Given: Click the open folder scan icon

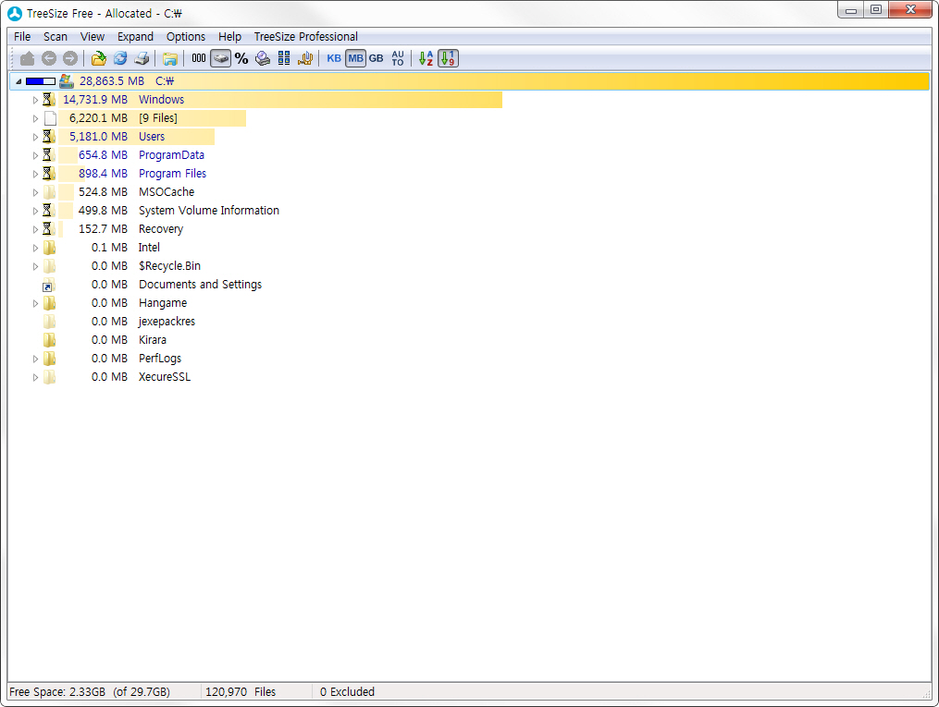Looking at the screenshot, I should pyautogui.click(x=98, y=58).
